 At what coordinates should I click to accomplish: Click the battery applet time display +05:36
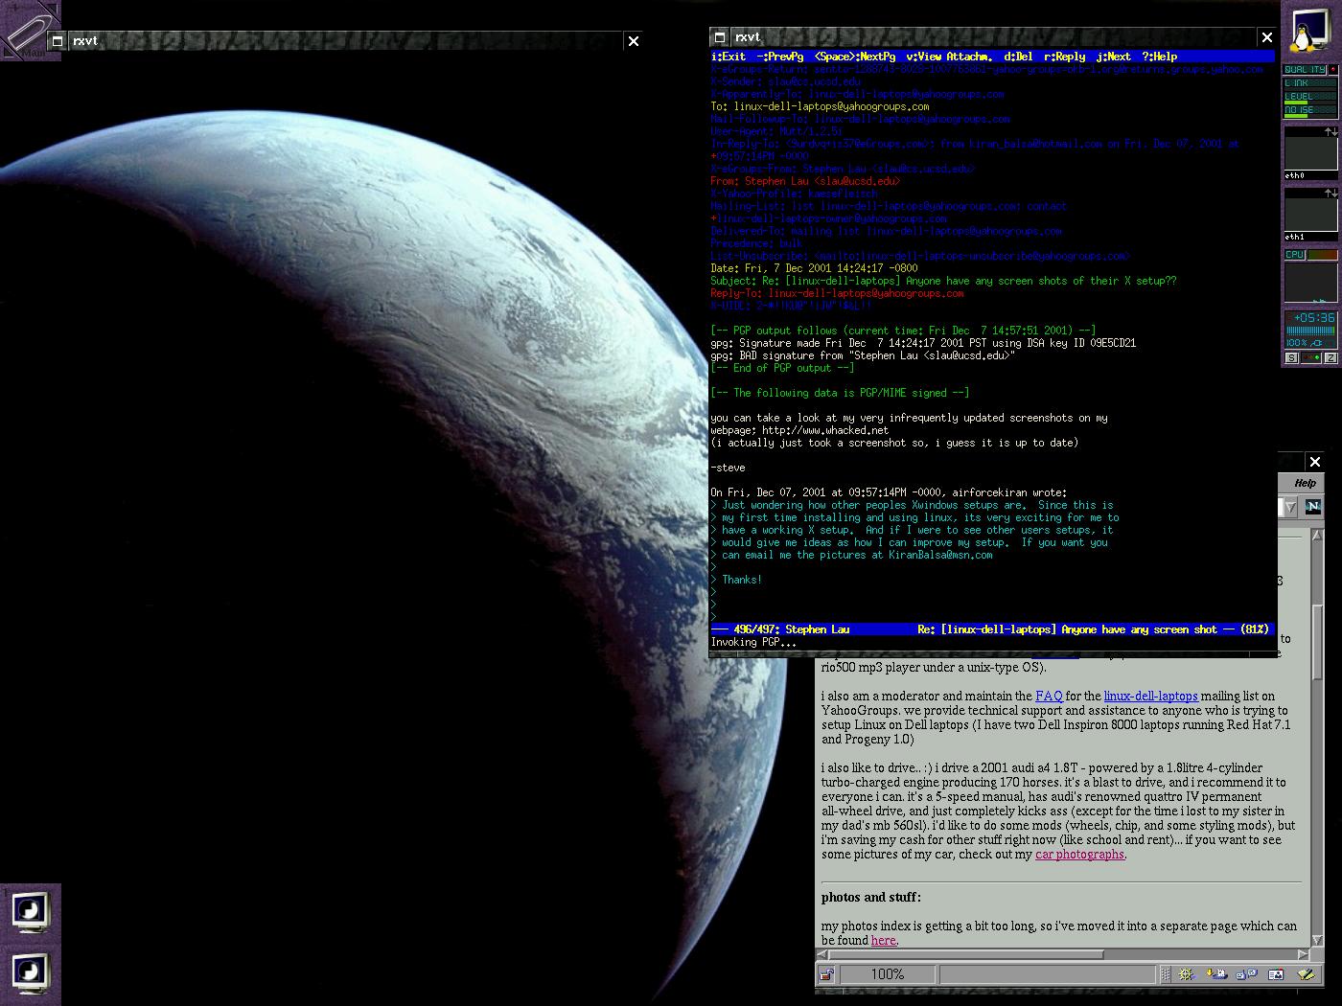coord(1313,318)
